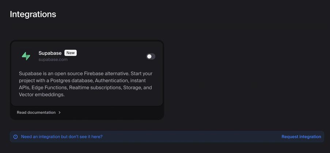Click the New badge beside Supabase
This screenshot has width=330, height=153.
click(71, 53)
